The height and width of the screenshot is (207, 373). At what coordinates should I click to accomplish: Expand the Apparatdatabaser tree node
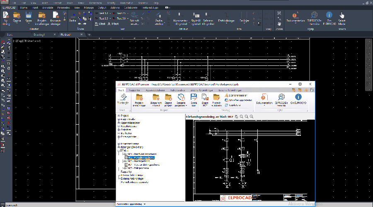pyautogui.click(x=119, y=123)
